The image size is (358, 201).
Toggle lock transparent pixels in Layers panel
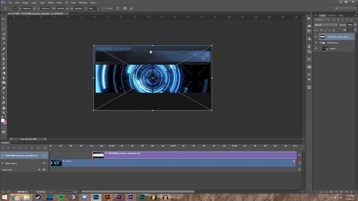pyautogui.click(x=321, y=30)
